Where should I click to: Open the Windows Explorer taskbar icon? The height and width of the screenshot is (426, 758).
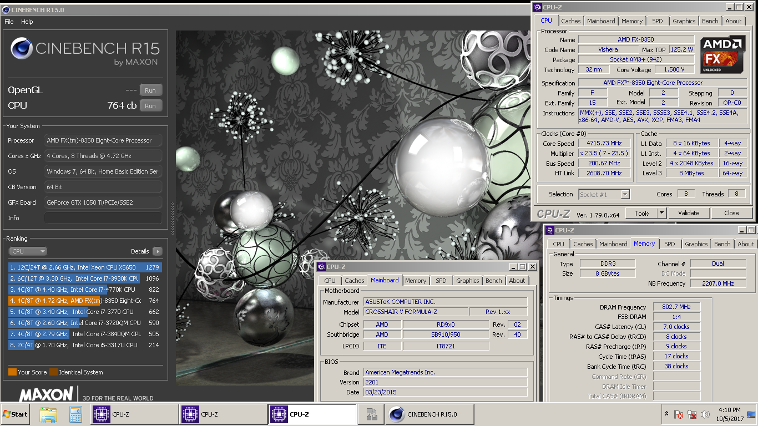pos(49,414)
